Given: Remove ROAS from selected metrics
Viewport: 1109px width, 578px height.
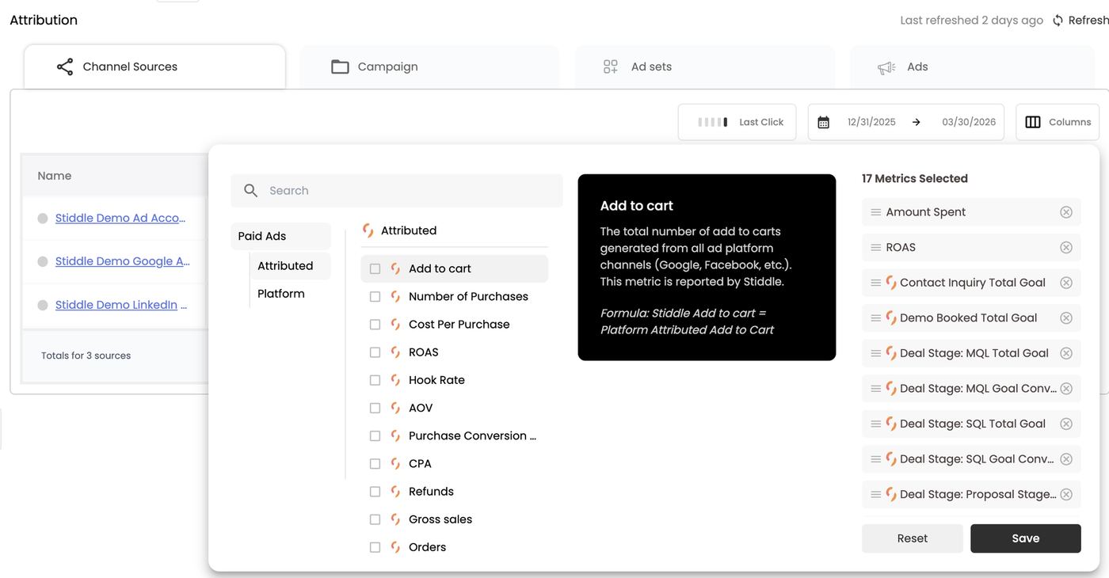Looking at the screenshot, I should [1066, 248].
